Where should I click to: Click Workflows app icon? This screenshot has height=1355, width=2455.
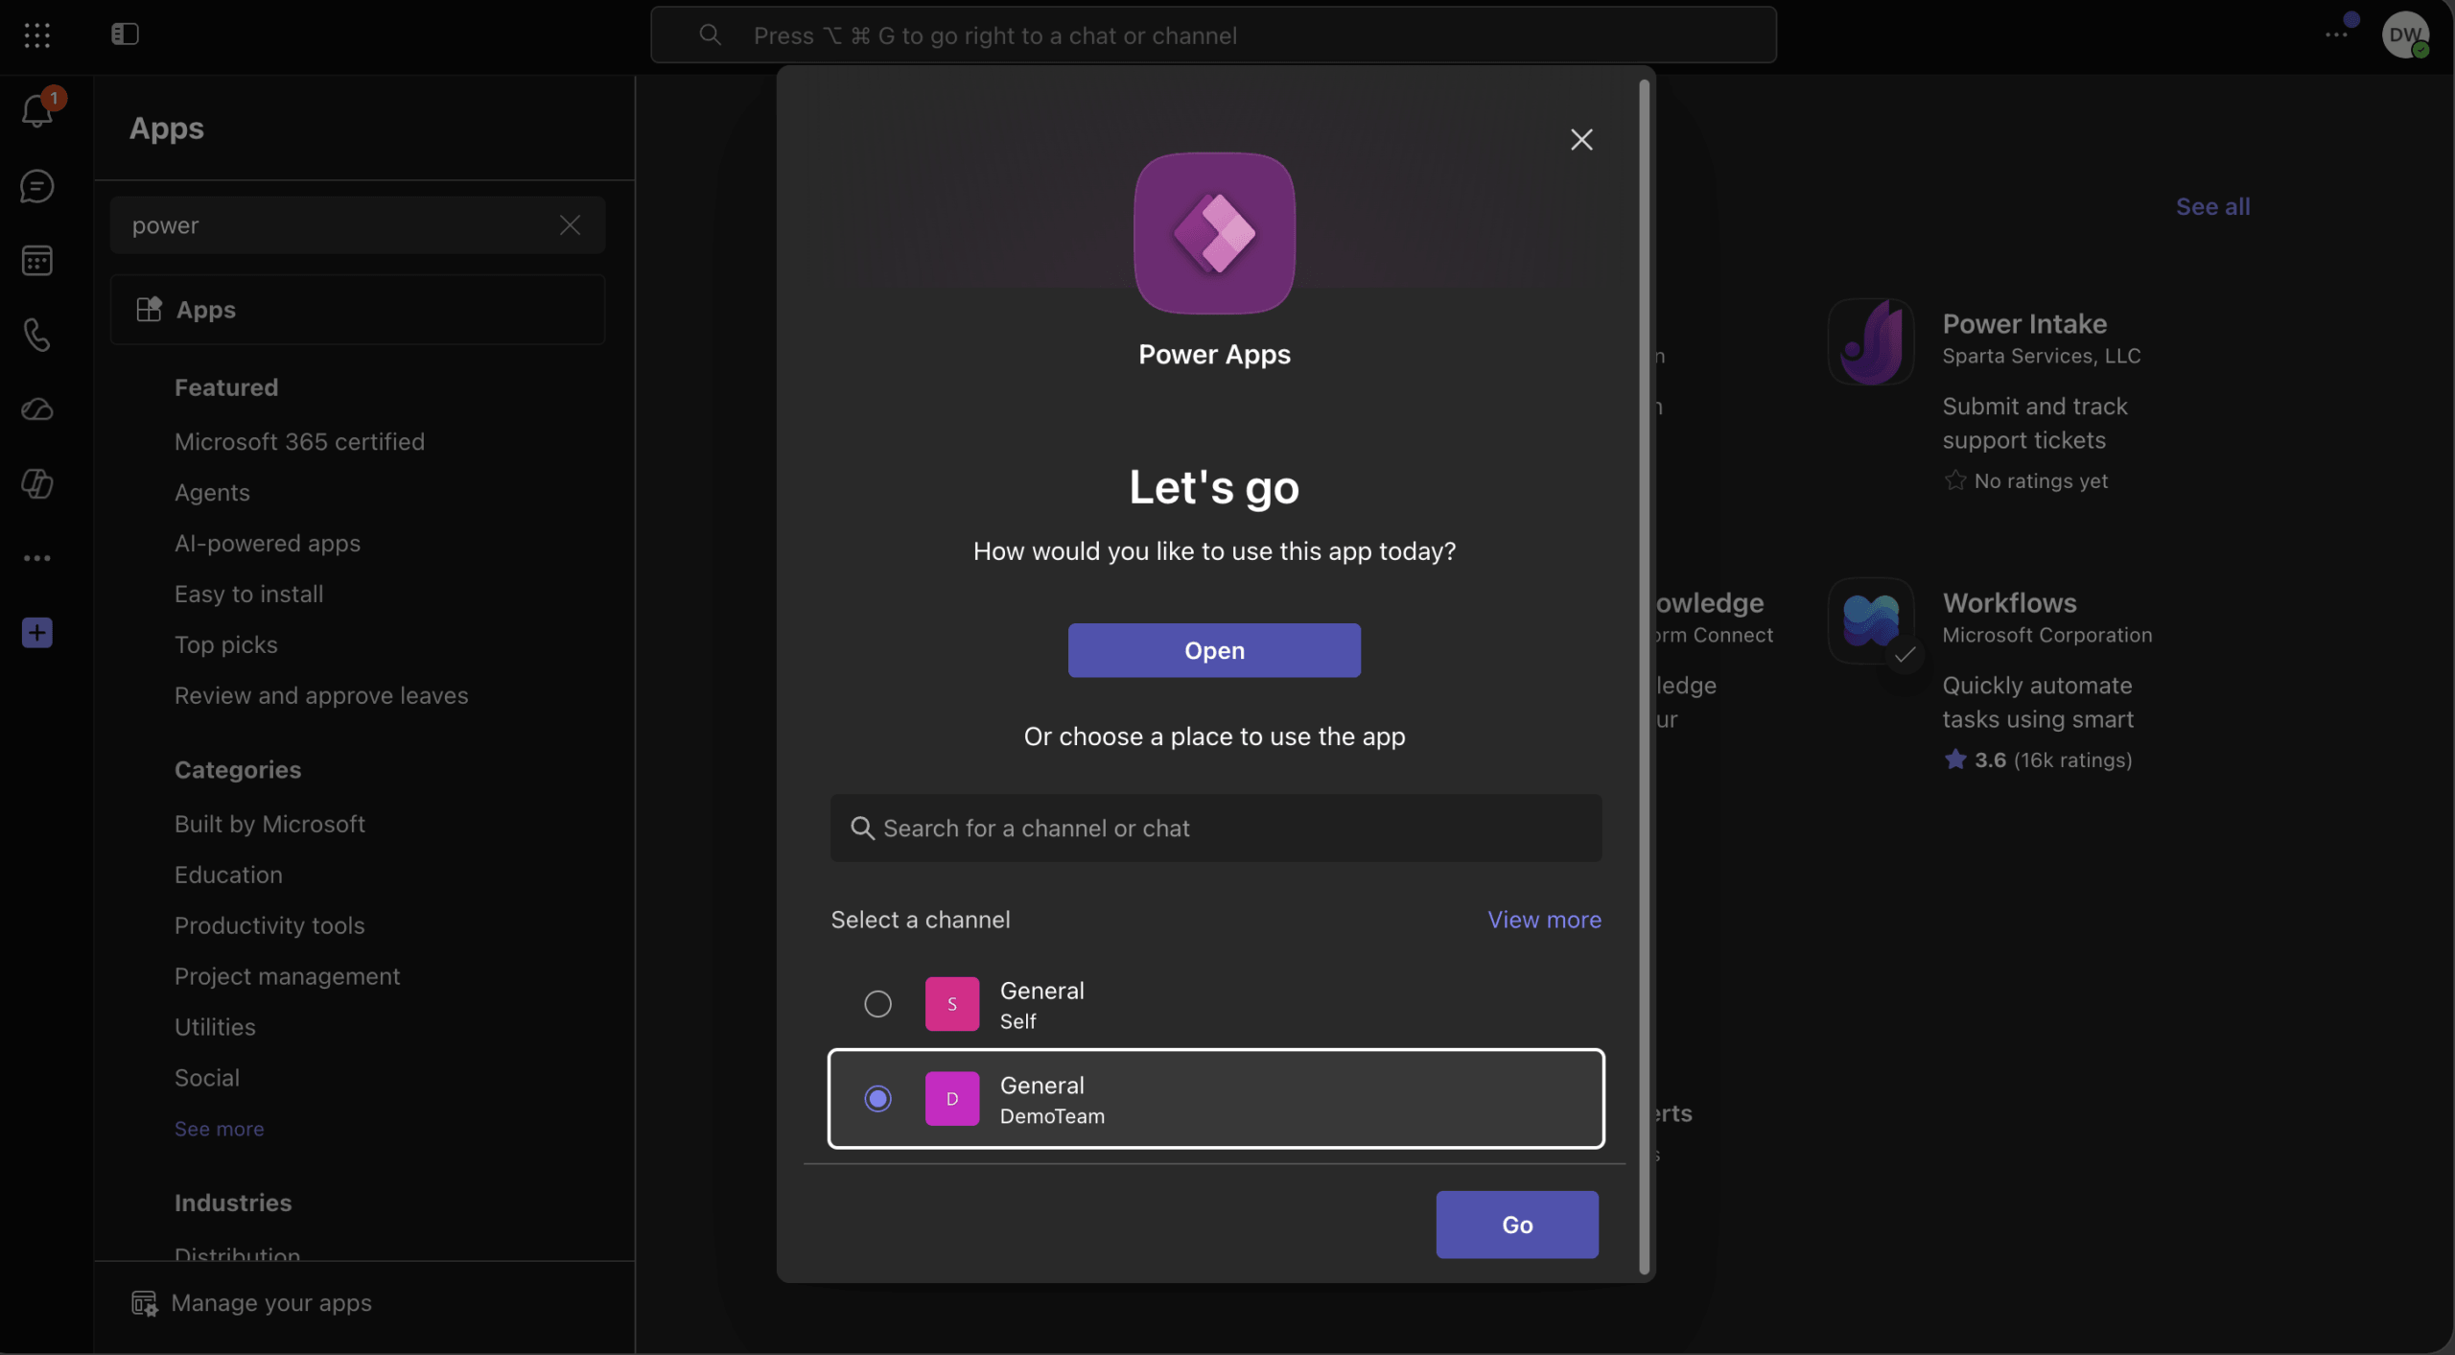1870,620
